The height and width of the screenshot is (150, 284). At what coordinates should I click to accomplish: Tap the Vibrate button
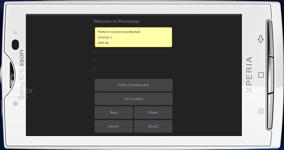(x=153, y=113)
